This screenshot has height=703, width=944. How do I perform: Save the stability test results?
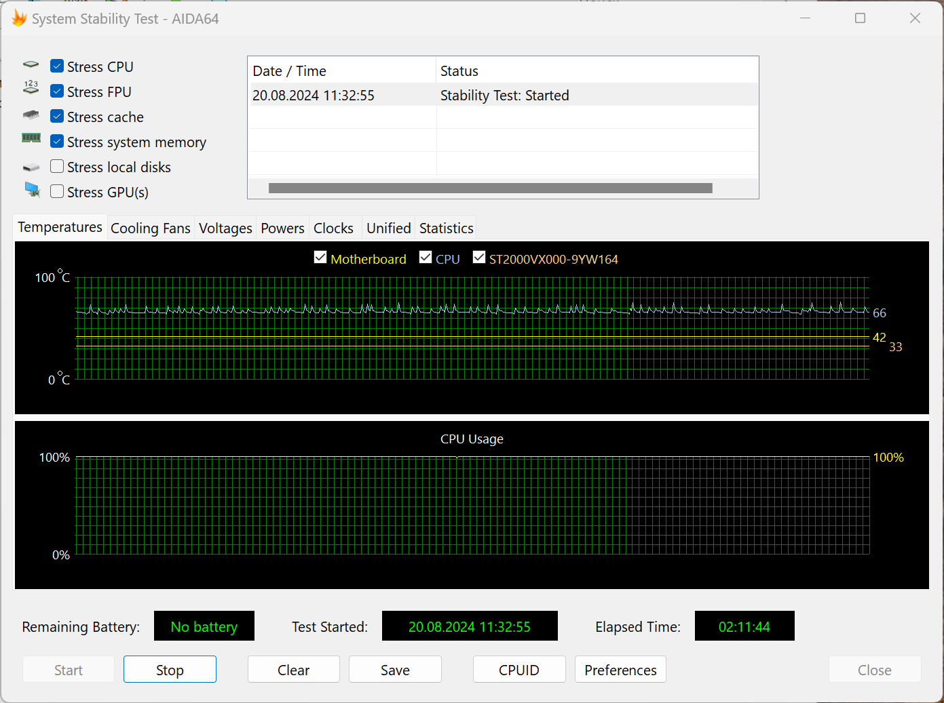(x=395, y=670)
